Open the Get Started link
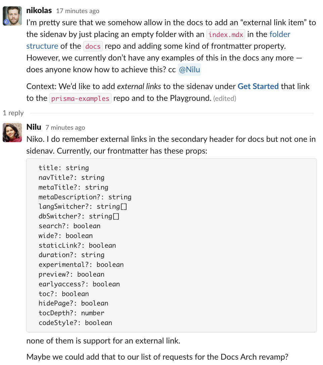The image size is (323, 365). (258, 86)
